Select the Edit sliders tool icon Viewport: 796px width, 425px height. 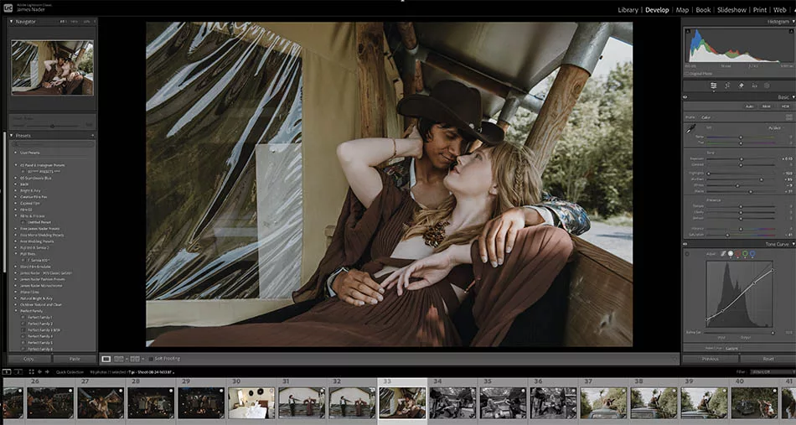pyautogui.click(x=713, y=86)
